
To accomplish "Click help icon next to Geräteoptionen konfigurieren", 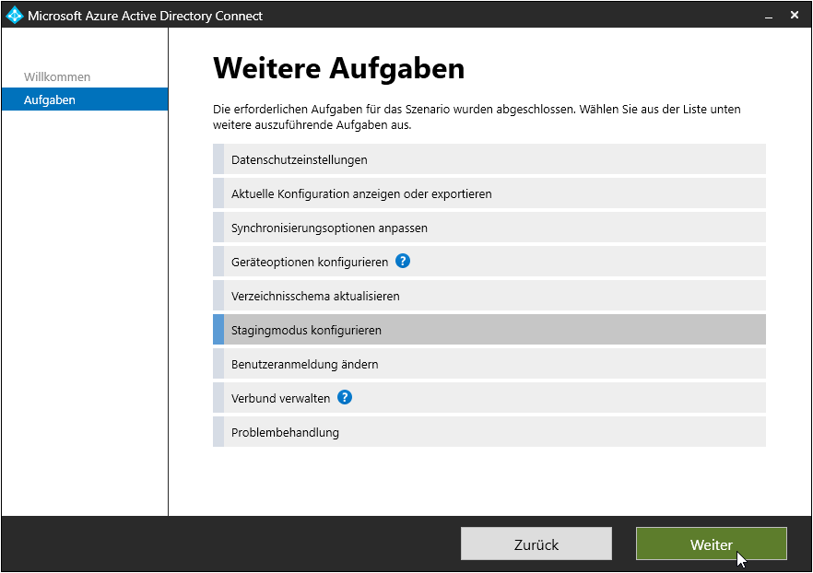I will click(x=403, y=262).
